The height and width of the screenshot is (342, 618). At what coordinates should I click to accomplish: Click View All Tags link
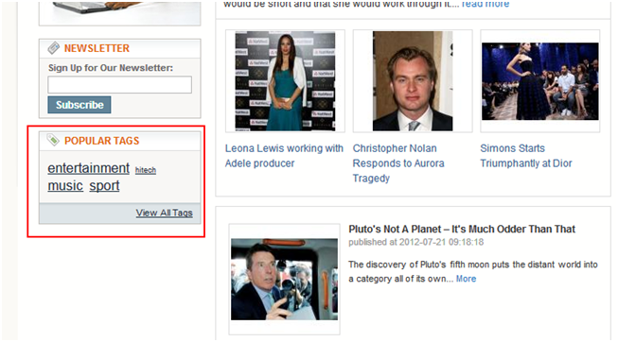(165, 213)
